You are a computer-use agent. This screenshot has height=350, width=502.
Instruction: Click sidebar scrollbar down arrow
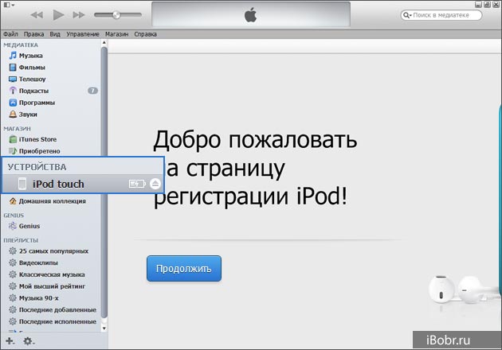104,329
